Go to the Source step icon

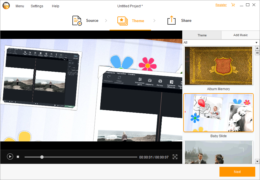pos(77,21)
